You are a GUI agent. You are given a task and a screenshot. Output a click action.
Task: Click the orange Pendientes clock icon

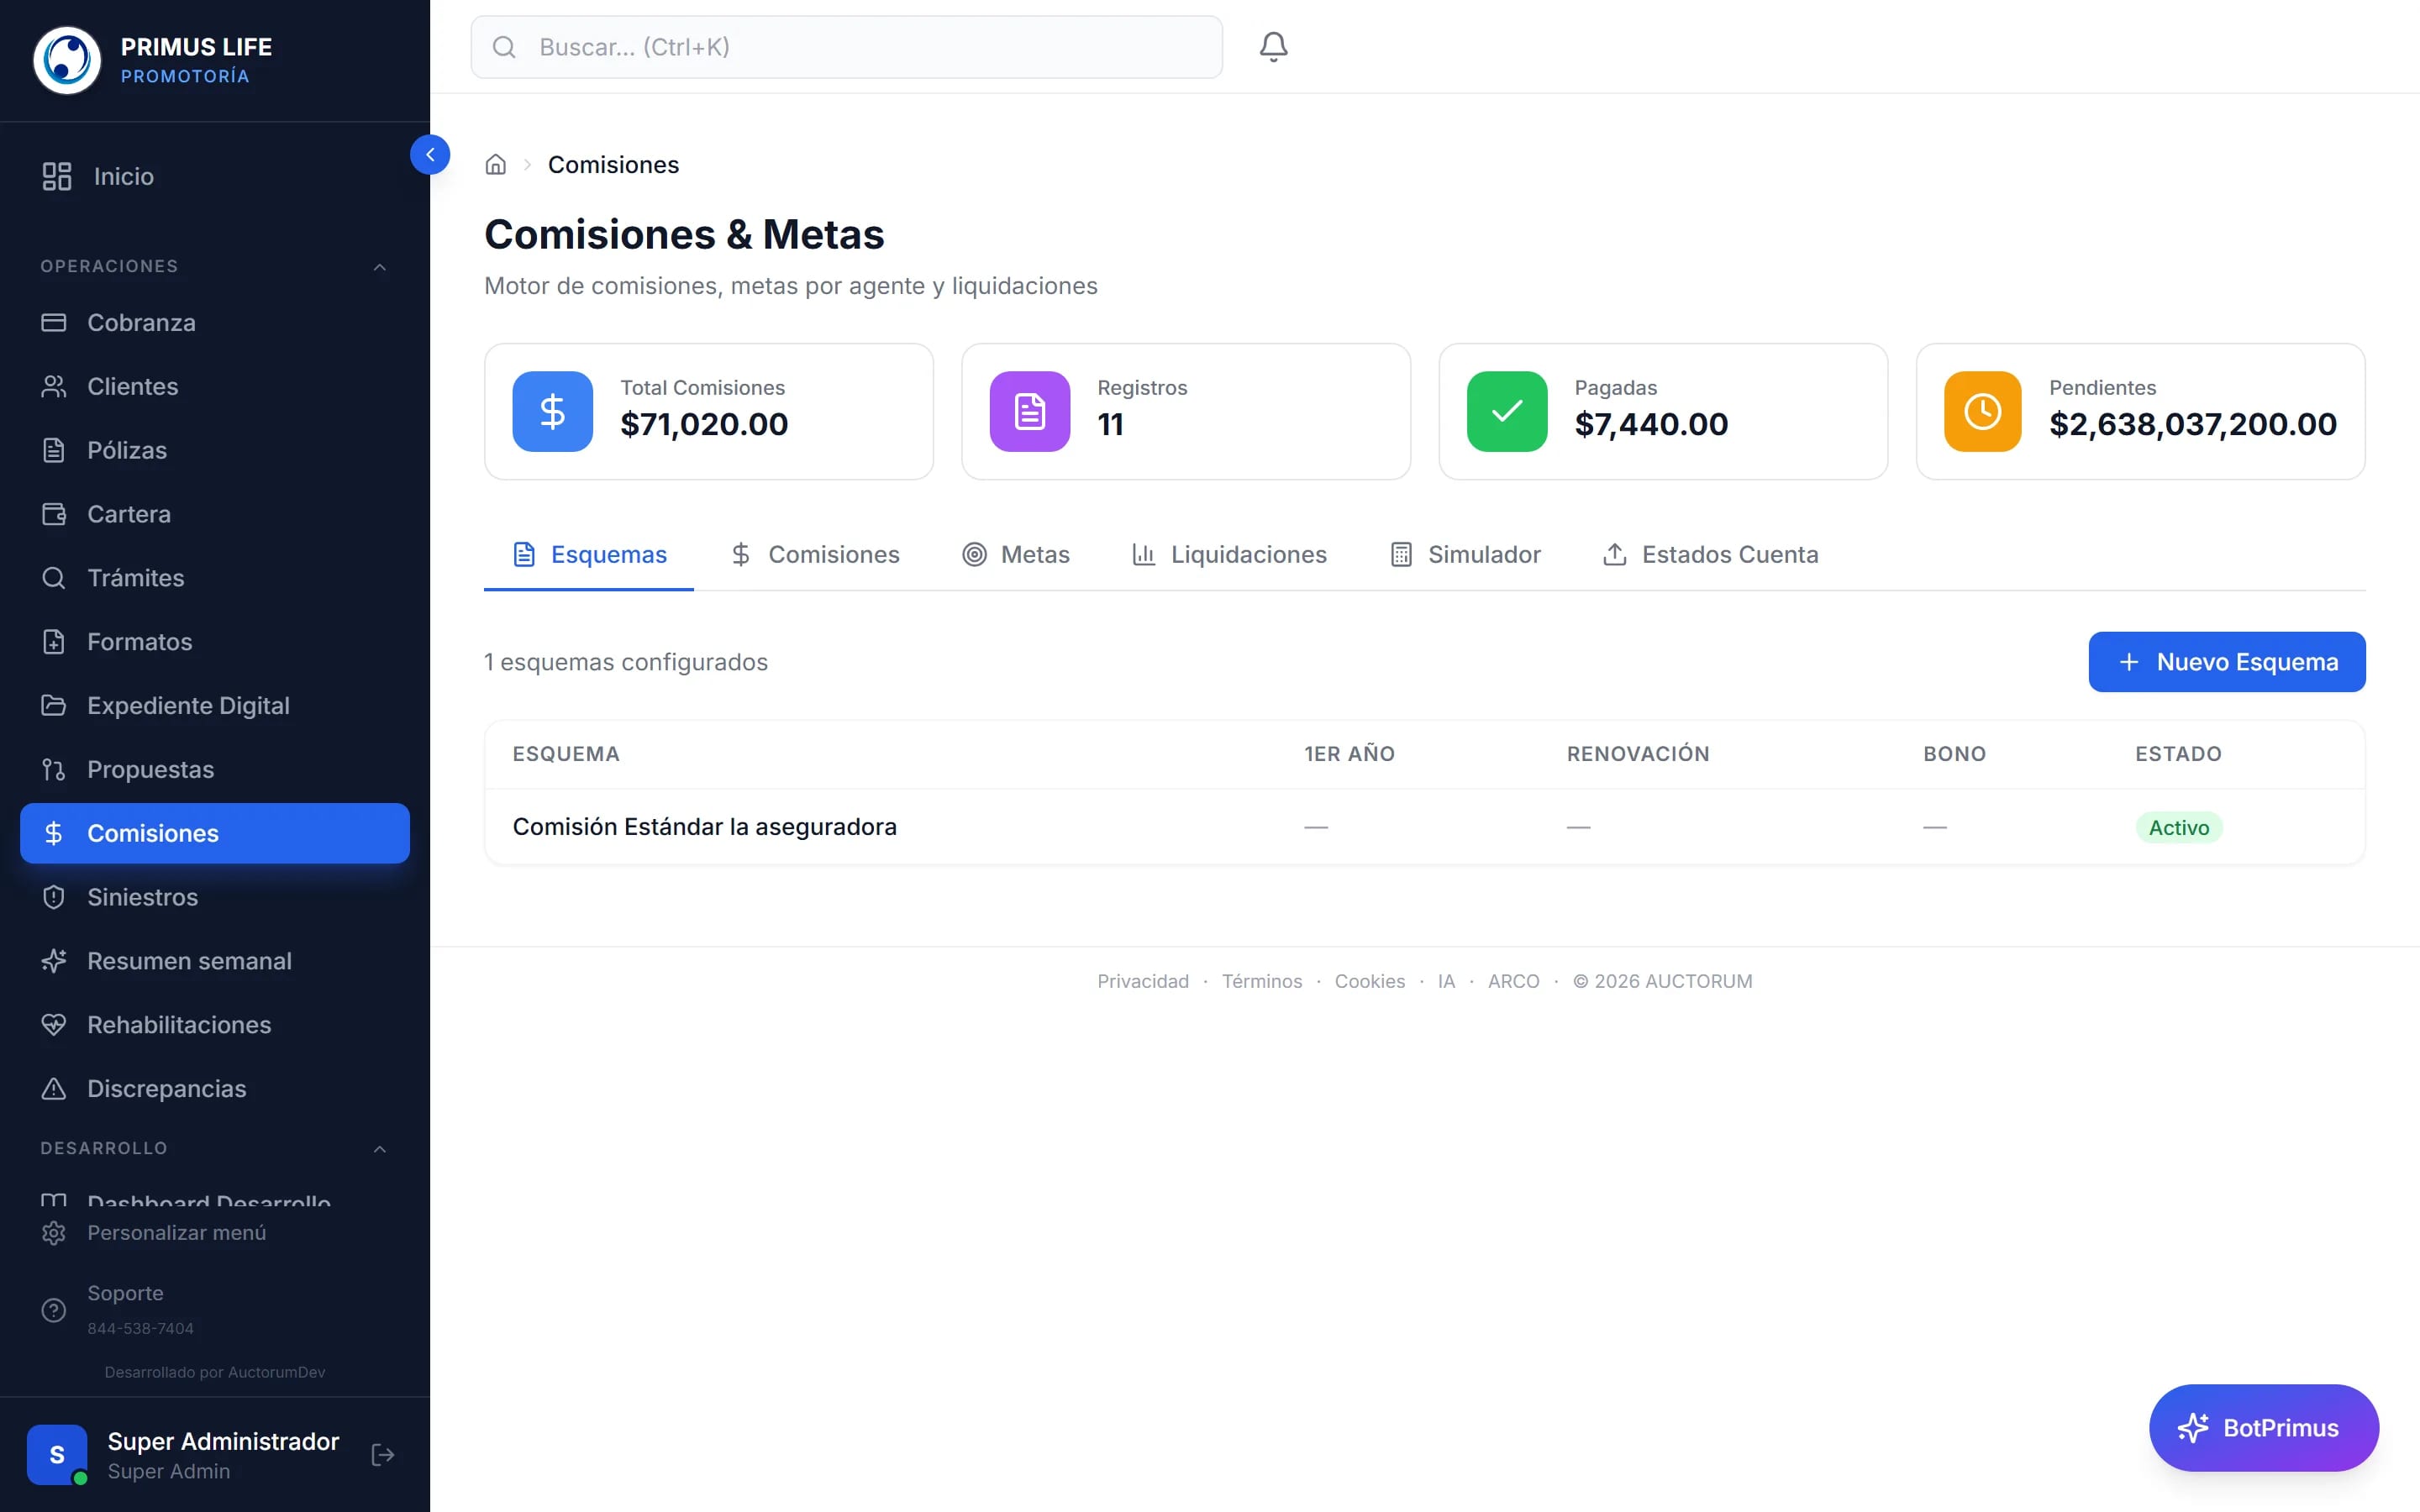pyautogui.click(x=1982, y=411)
